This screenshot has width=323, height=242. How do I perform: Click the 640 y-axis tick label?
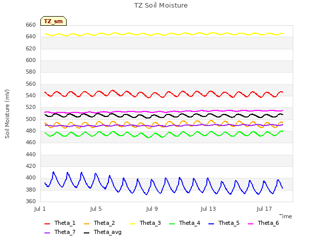point(31,37)
